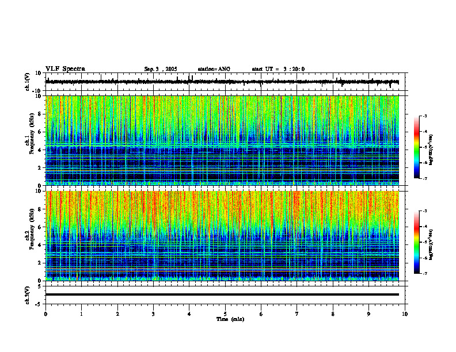Click time axis tick label "2"

(117, 314)
